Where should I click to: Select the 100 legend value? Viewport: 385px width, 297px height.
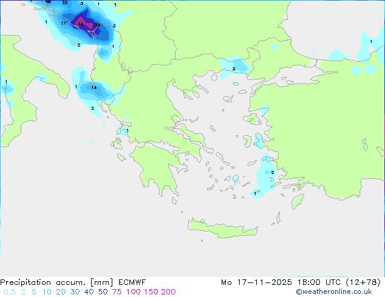(134, 292)
